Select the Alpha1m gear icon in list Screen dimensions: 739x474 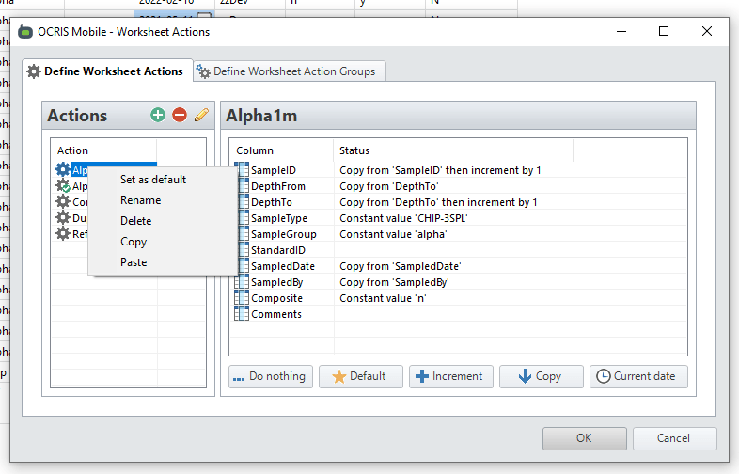[x=63, y=170]
